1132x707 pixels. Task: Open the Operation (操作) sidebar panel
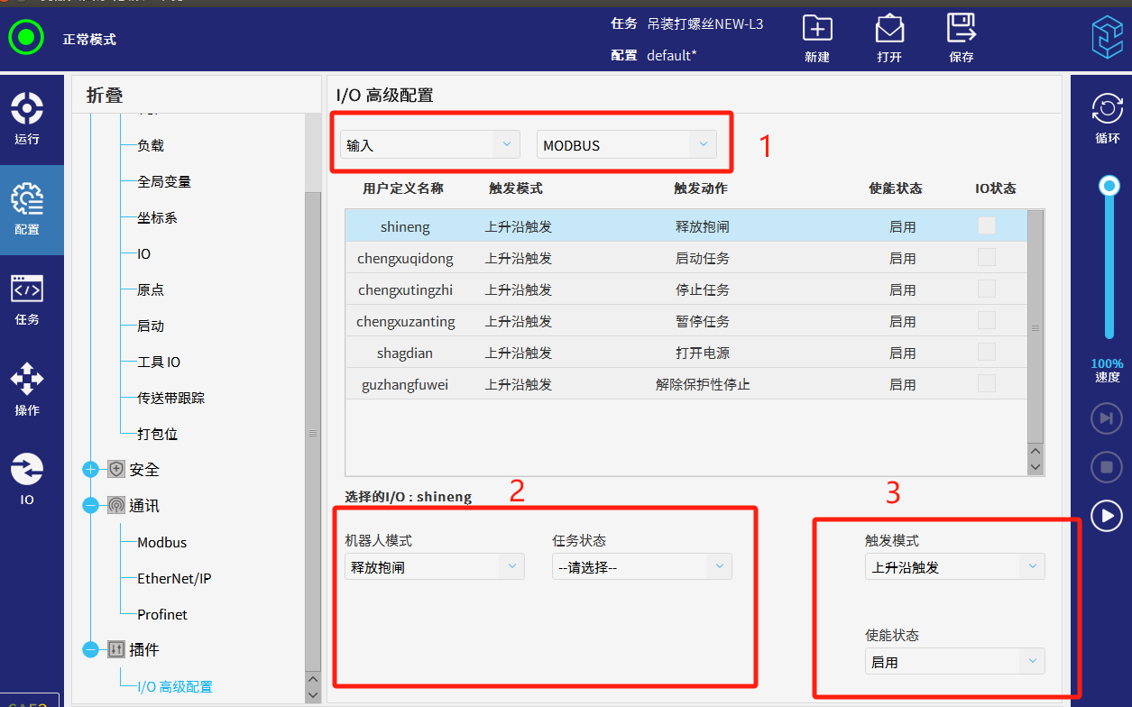(27, 390)
